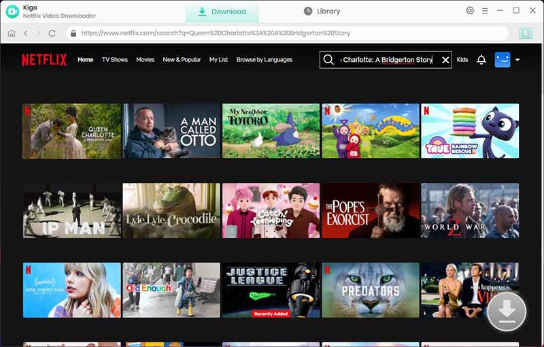The width and height of the screenshot is (544, 347).
Task: Open Ip Man thumbnail
Action: click(x=72, y=211)
